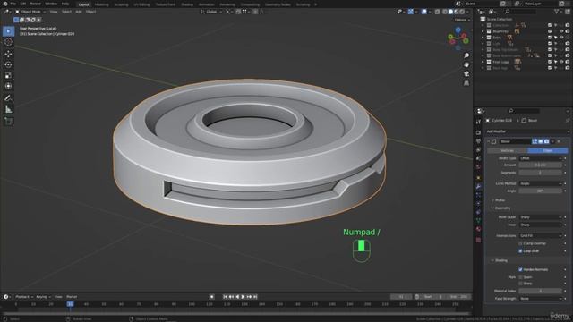Open the viewport Options button

coord(462,20)
